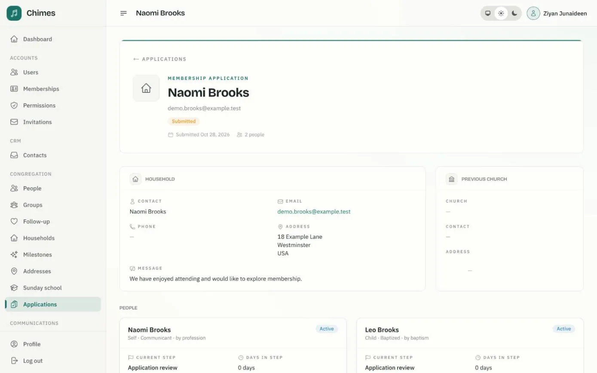The height and width of the screenshot is (373, 597).
Task: Click the household avatar tile beside Naomi Brooks
Action: click(146, 88)
